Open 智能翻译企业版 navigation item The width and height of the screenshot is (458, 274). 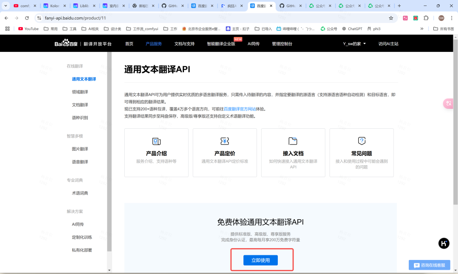(x=221, y=44)
